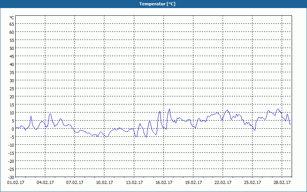Click the 22.02.17 date label
The width and height of the screenshot is (307, 192).
pos(223,182)
